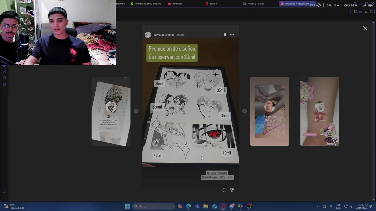Open the GX corner in sidebar
The image size is (376, 211).
click(x=4, y=192)
